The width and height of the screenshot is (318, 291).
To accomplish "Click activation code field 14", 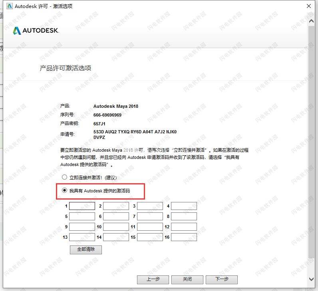I will [116, 237].
